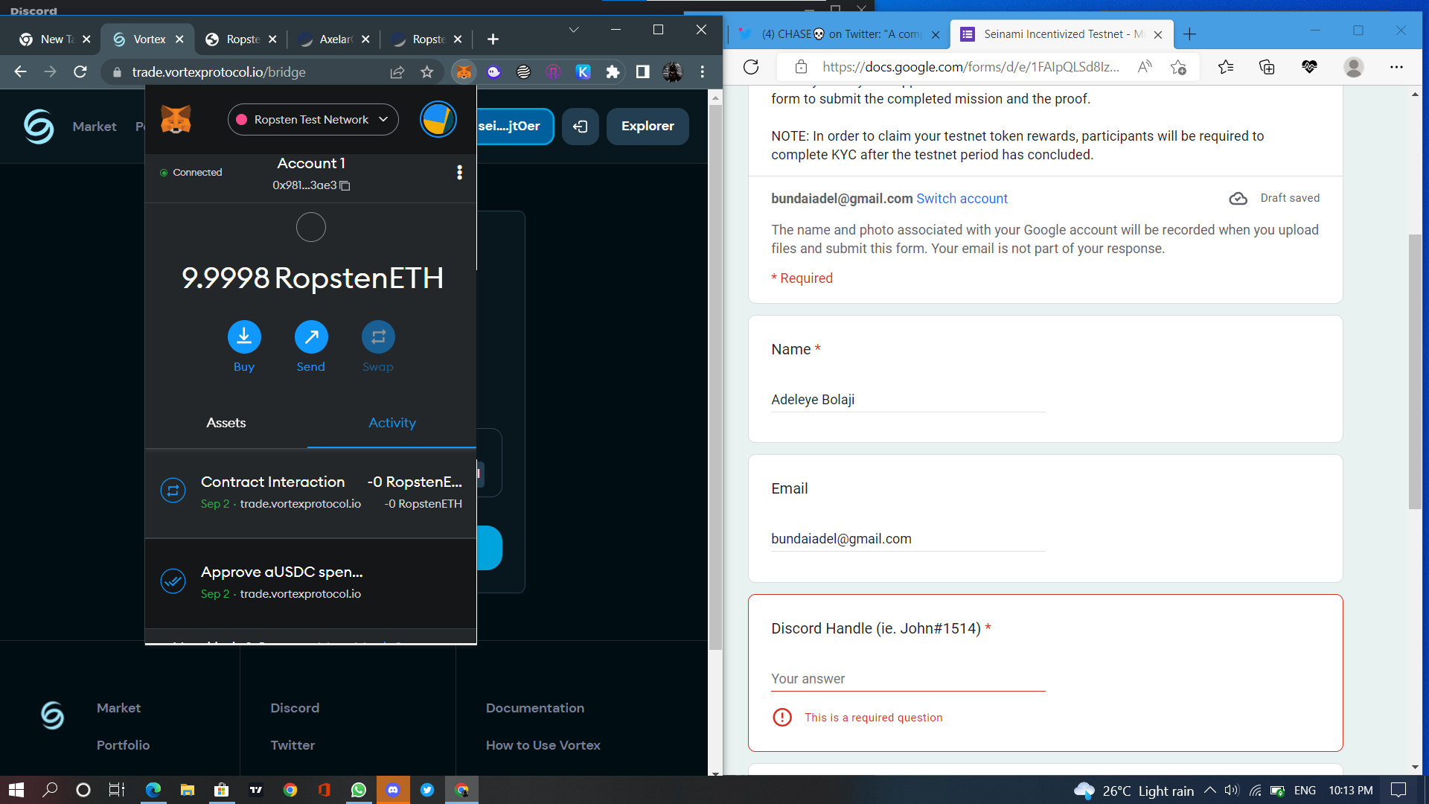Click the MetaMask Swap icon
The image size is (1429, 804).
(378, 337)
